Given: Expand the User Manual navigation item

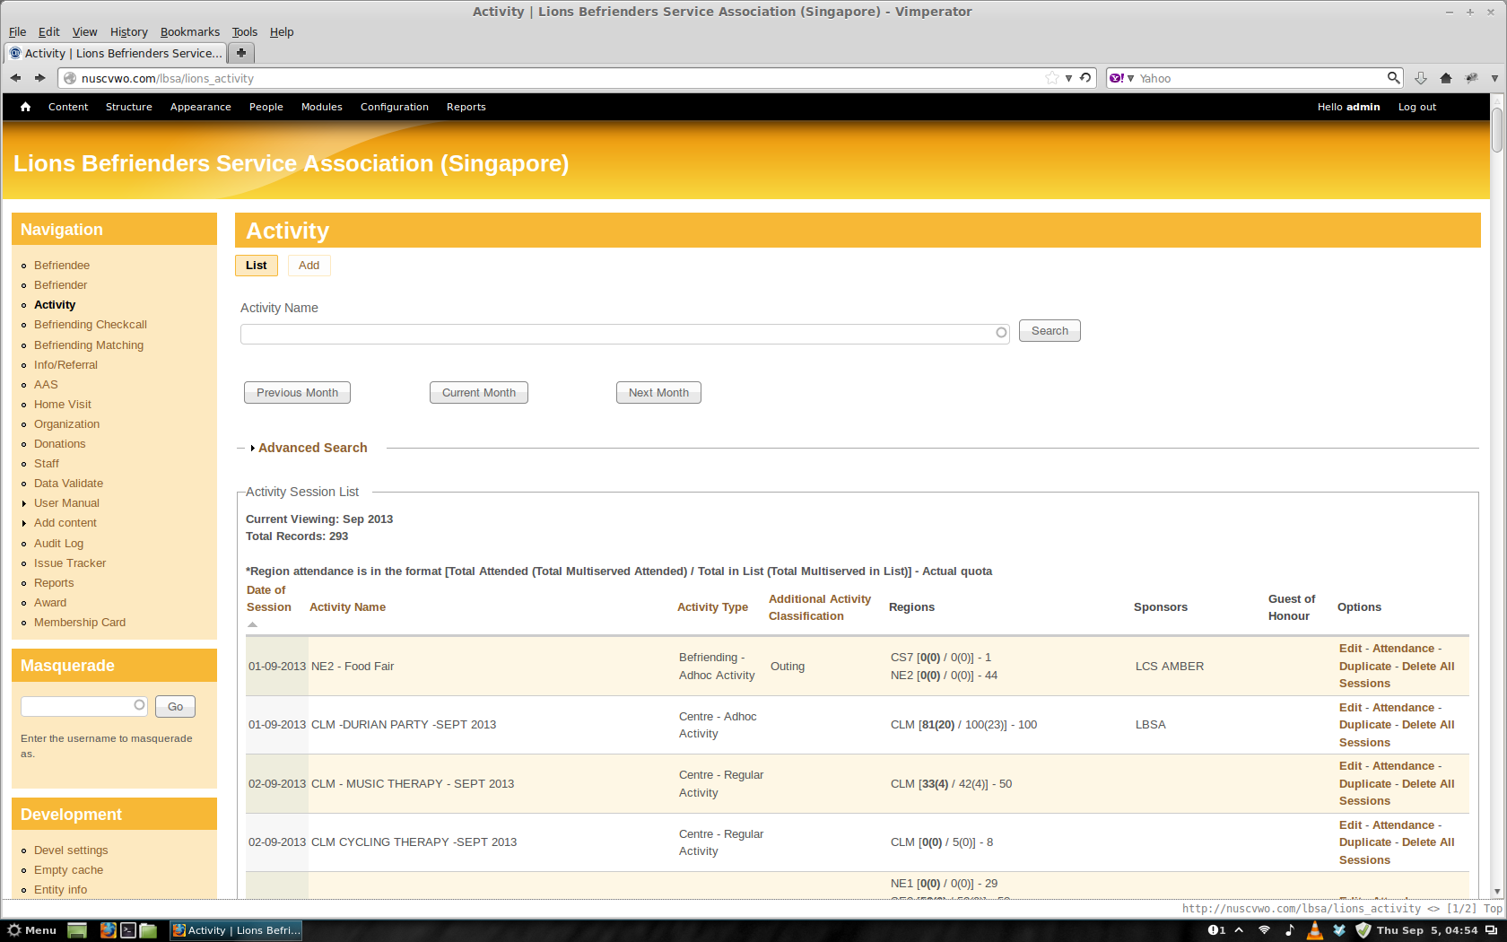Looking at the screenshot, I should 23,503.
